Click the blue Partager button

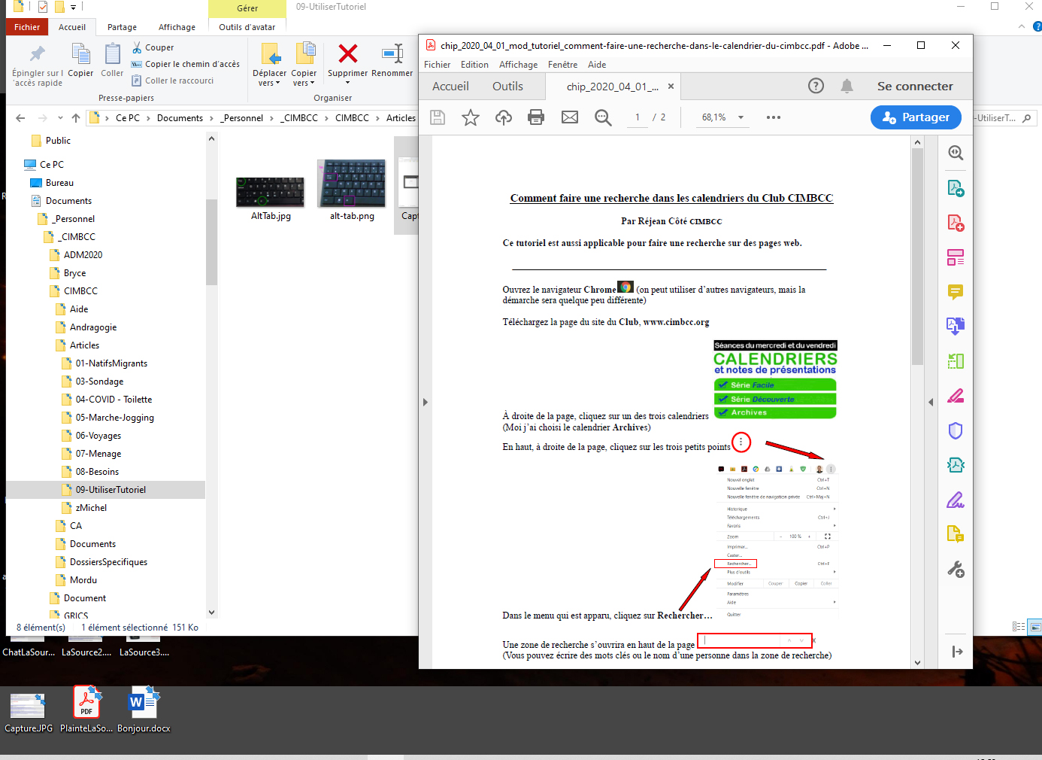coord(915,117)
